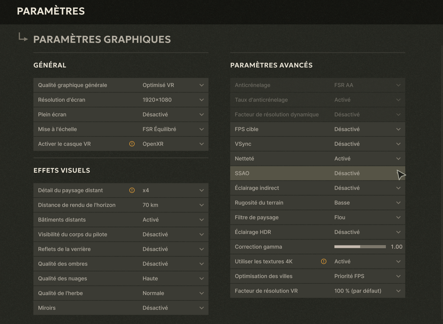443x324 pixels.
Task: Open Visibilité du corps du pilote dropdown
Action: pos(121,234)
